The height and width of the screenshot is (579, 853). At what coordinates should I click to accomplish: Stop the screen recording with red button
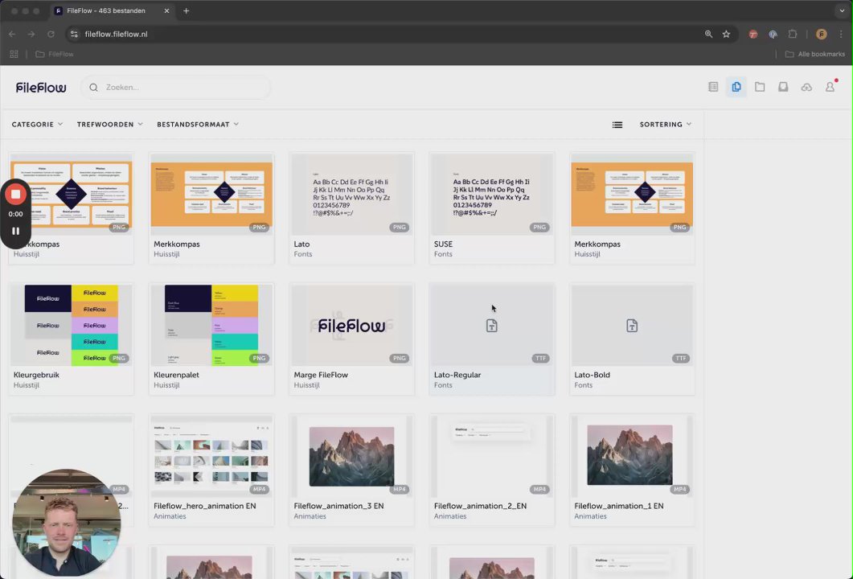16,195
